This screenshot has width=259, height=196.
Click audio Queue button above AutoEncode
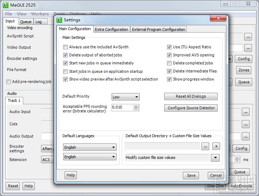(240, 172)
